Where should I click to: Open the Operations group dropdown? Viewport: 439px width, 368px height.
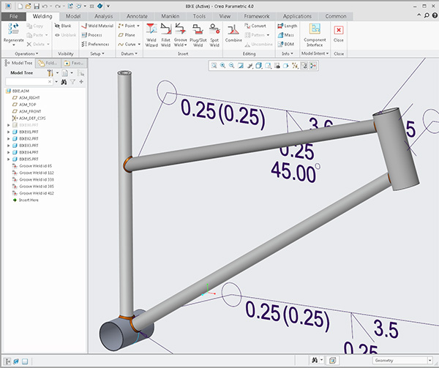[27, 53]
